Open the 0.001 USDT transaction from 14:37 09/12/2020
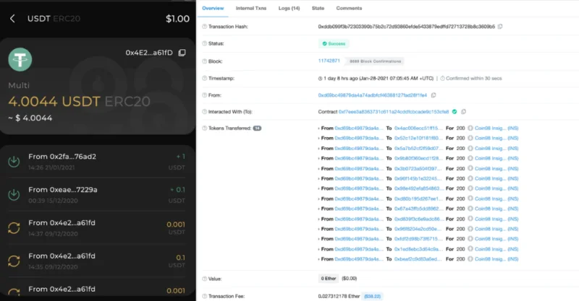The height and width of the screenshot is (301, 579). click(x=98, y=228)
